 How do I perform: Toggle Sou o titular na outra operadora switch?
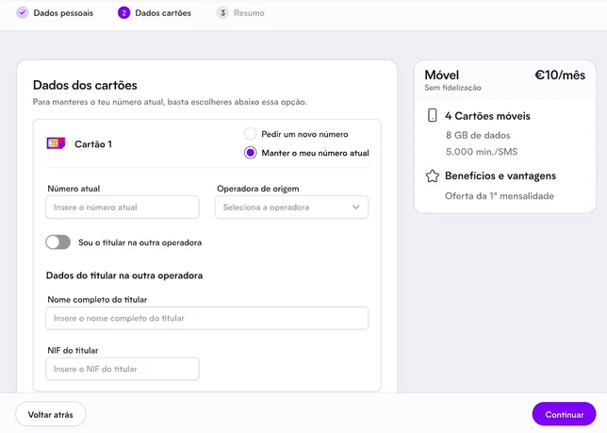click(58, 242)
